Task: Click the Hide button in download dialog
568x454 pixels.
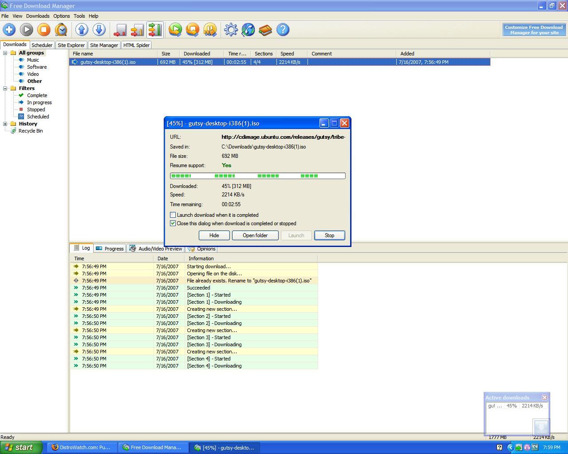Action: point(214,235)
